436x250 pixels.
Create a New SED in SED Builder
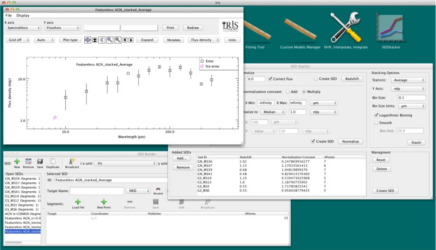[17, 164]
